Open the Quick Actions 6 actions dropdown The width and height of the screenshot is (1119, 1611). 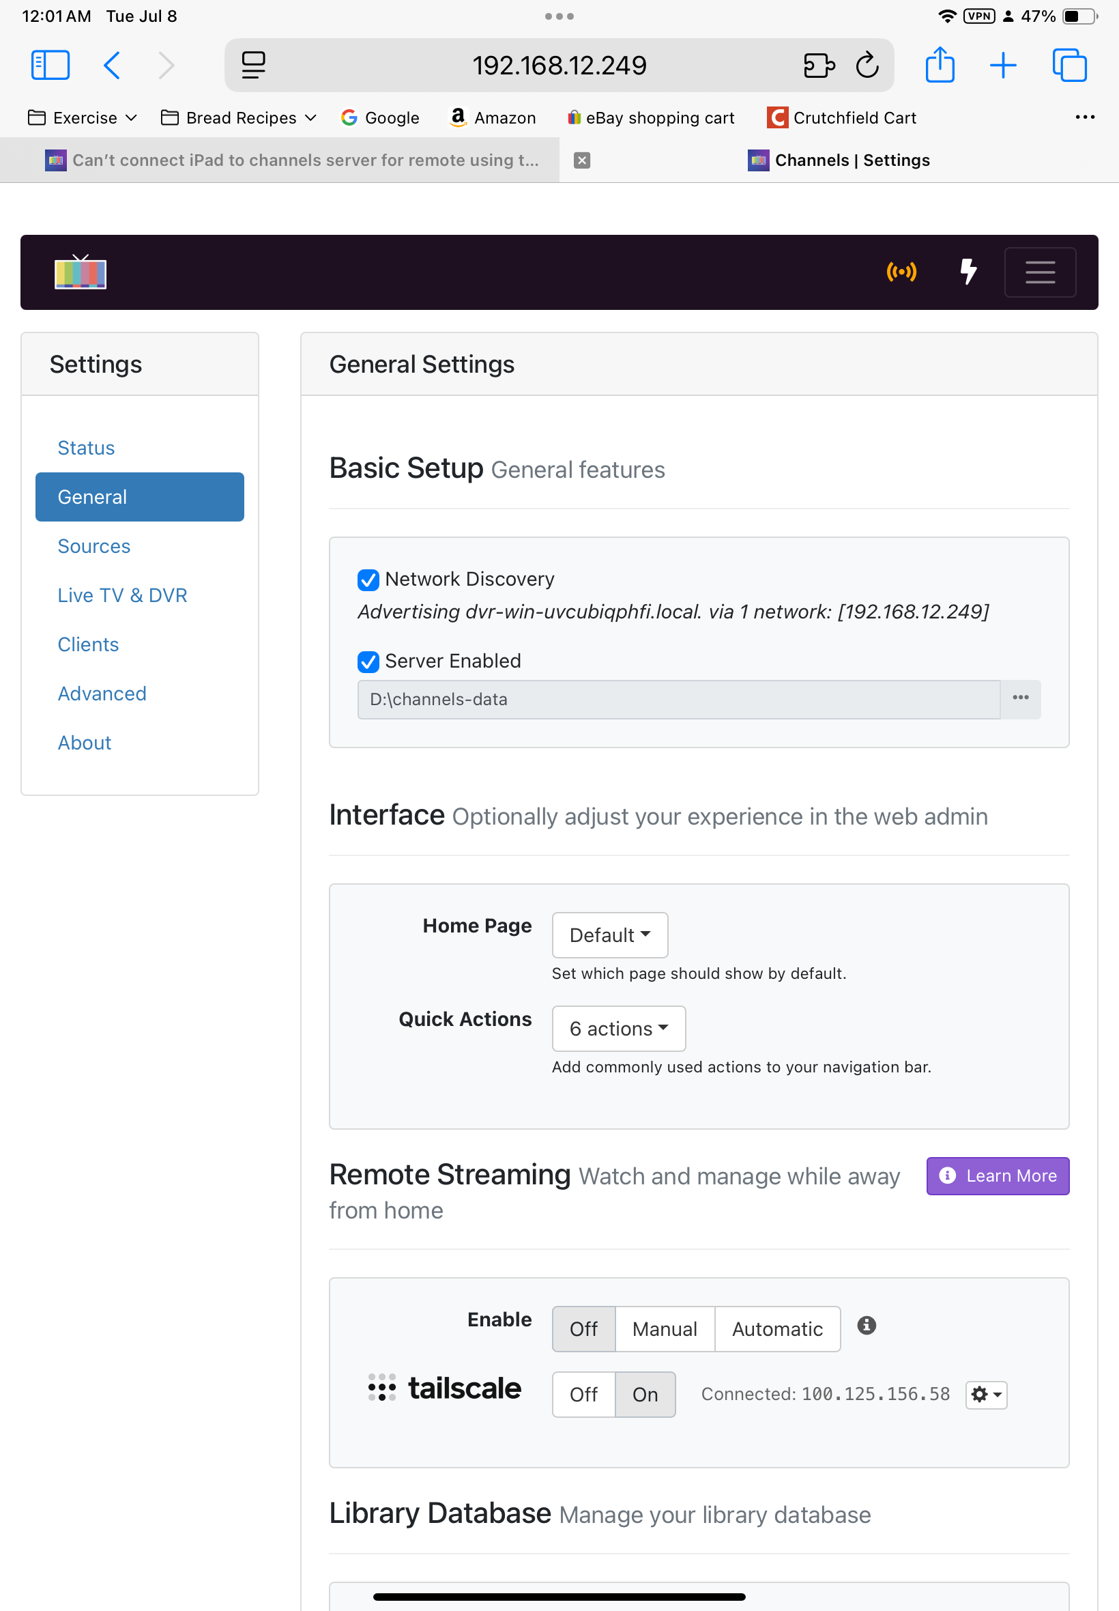(618, 1029)
